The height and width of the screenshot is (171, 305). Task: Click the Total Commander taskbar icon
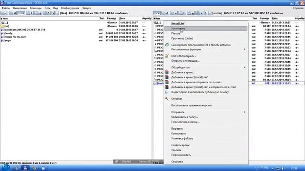pos(25,168)
